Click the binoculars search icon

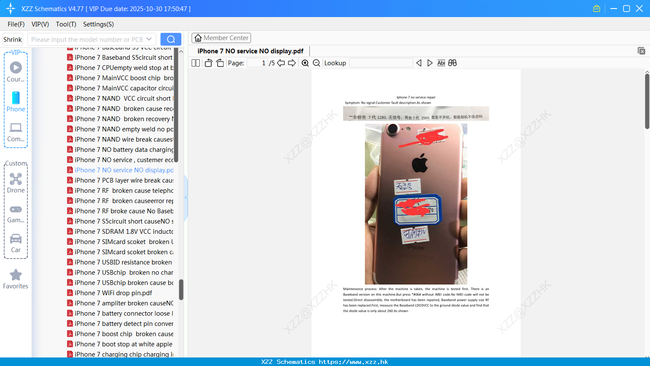[x=452, y=63]
